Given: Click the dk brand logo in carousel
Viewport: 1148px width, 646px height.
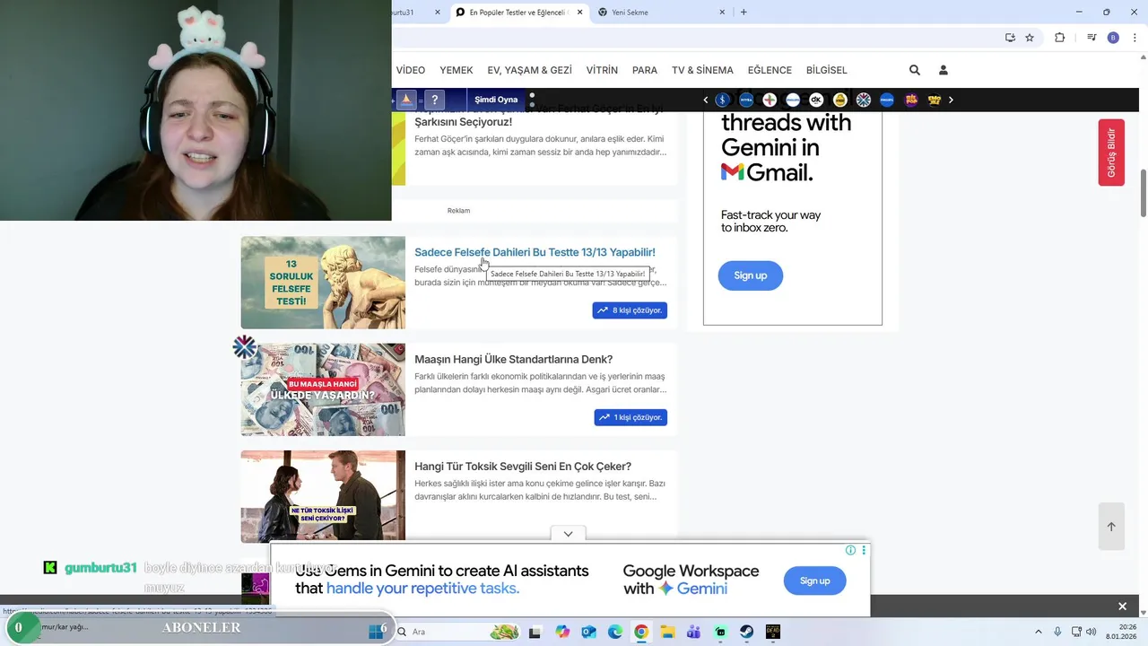Looking at the screenshot, I should (x=816, y=100).
